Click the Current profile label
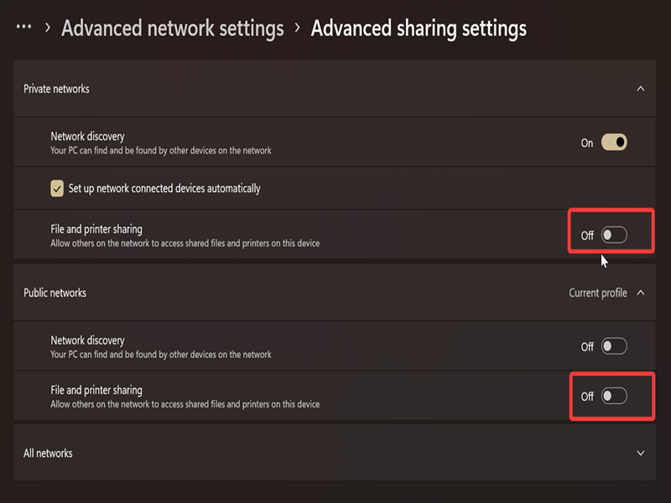 pos(598,293)
